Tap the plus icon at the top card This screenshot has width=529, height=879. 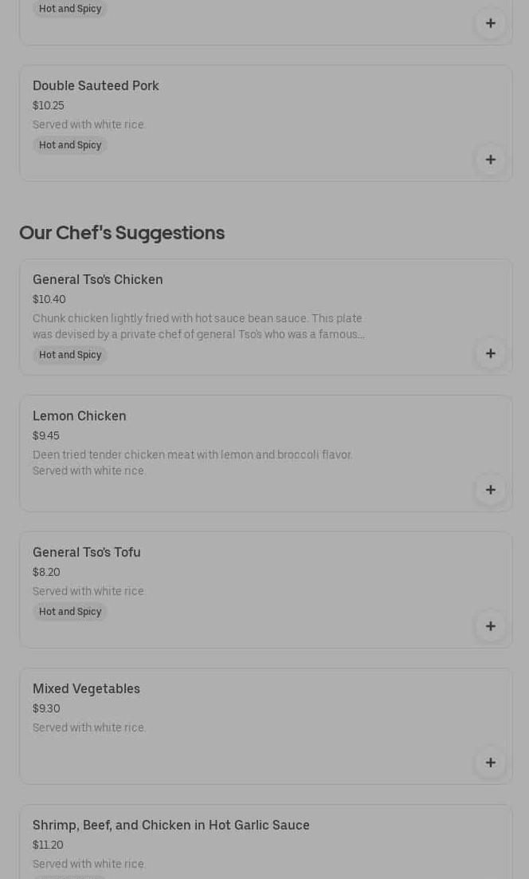(x=490, y=23)
